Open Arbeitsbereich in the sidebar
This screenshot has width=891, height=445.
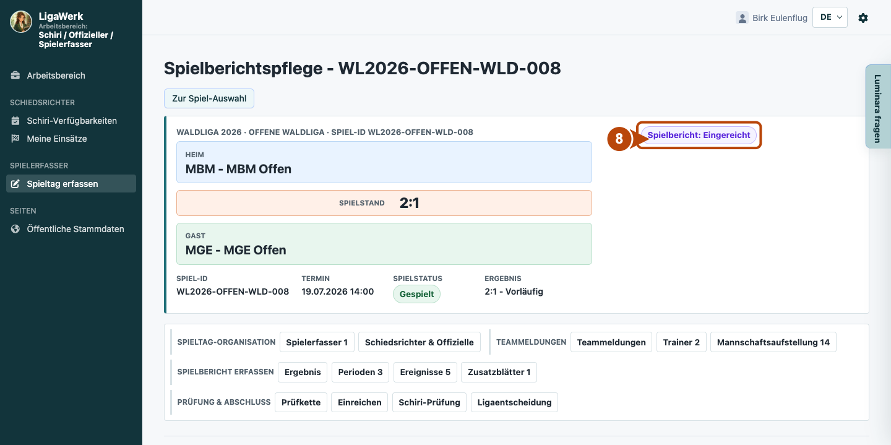71,76
